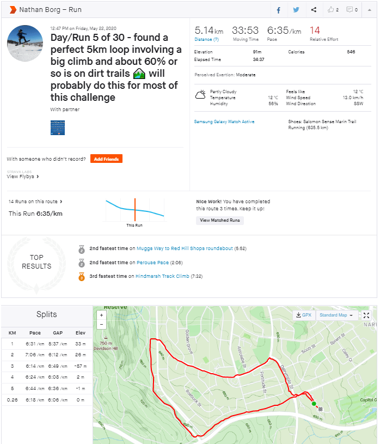Screen dimensions: 380x444
Task: Open the Samsung Galaxy Watch Active link
Action: (x=224, y=121)
